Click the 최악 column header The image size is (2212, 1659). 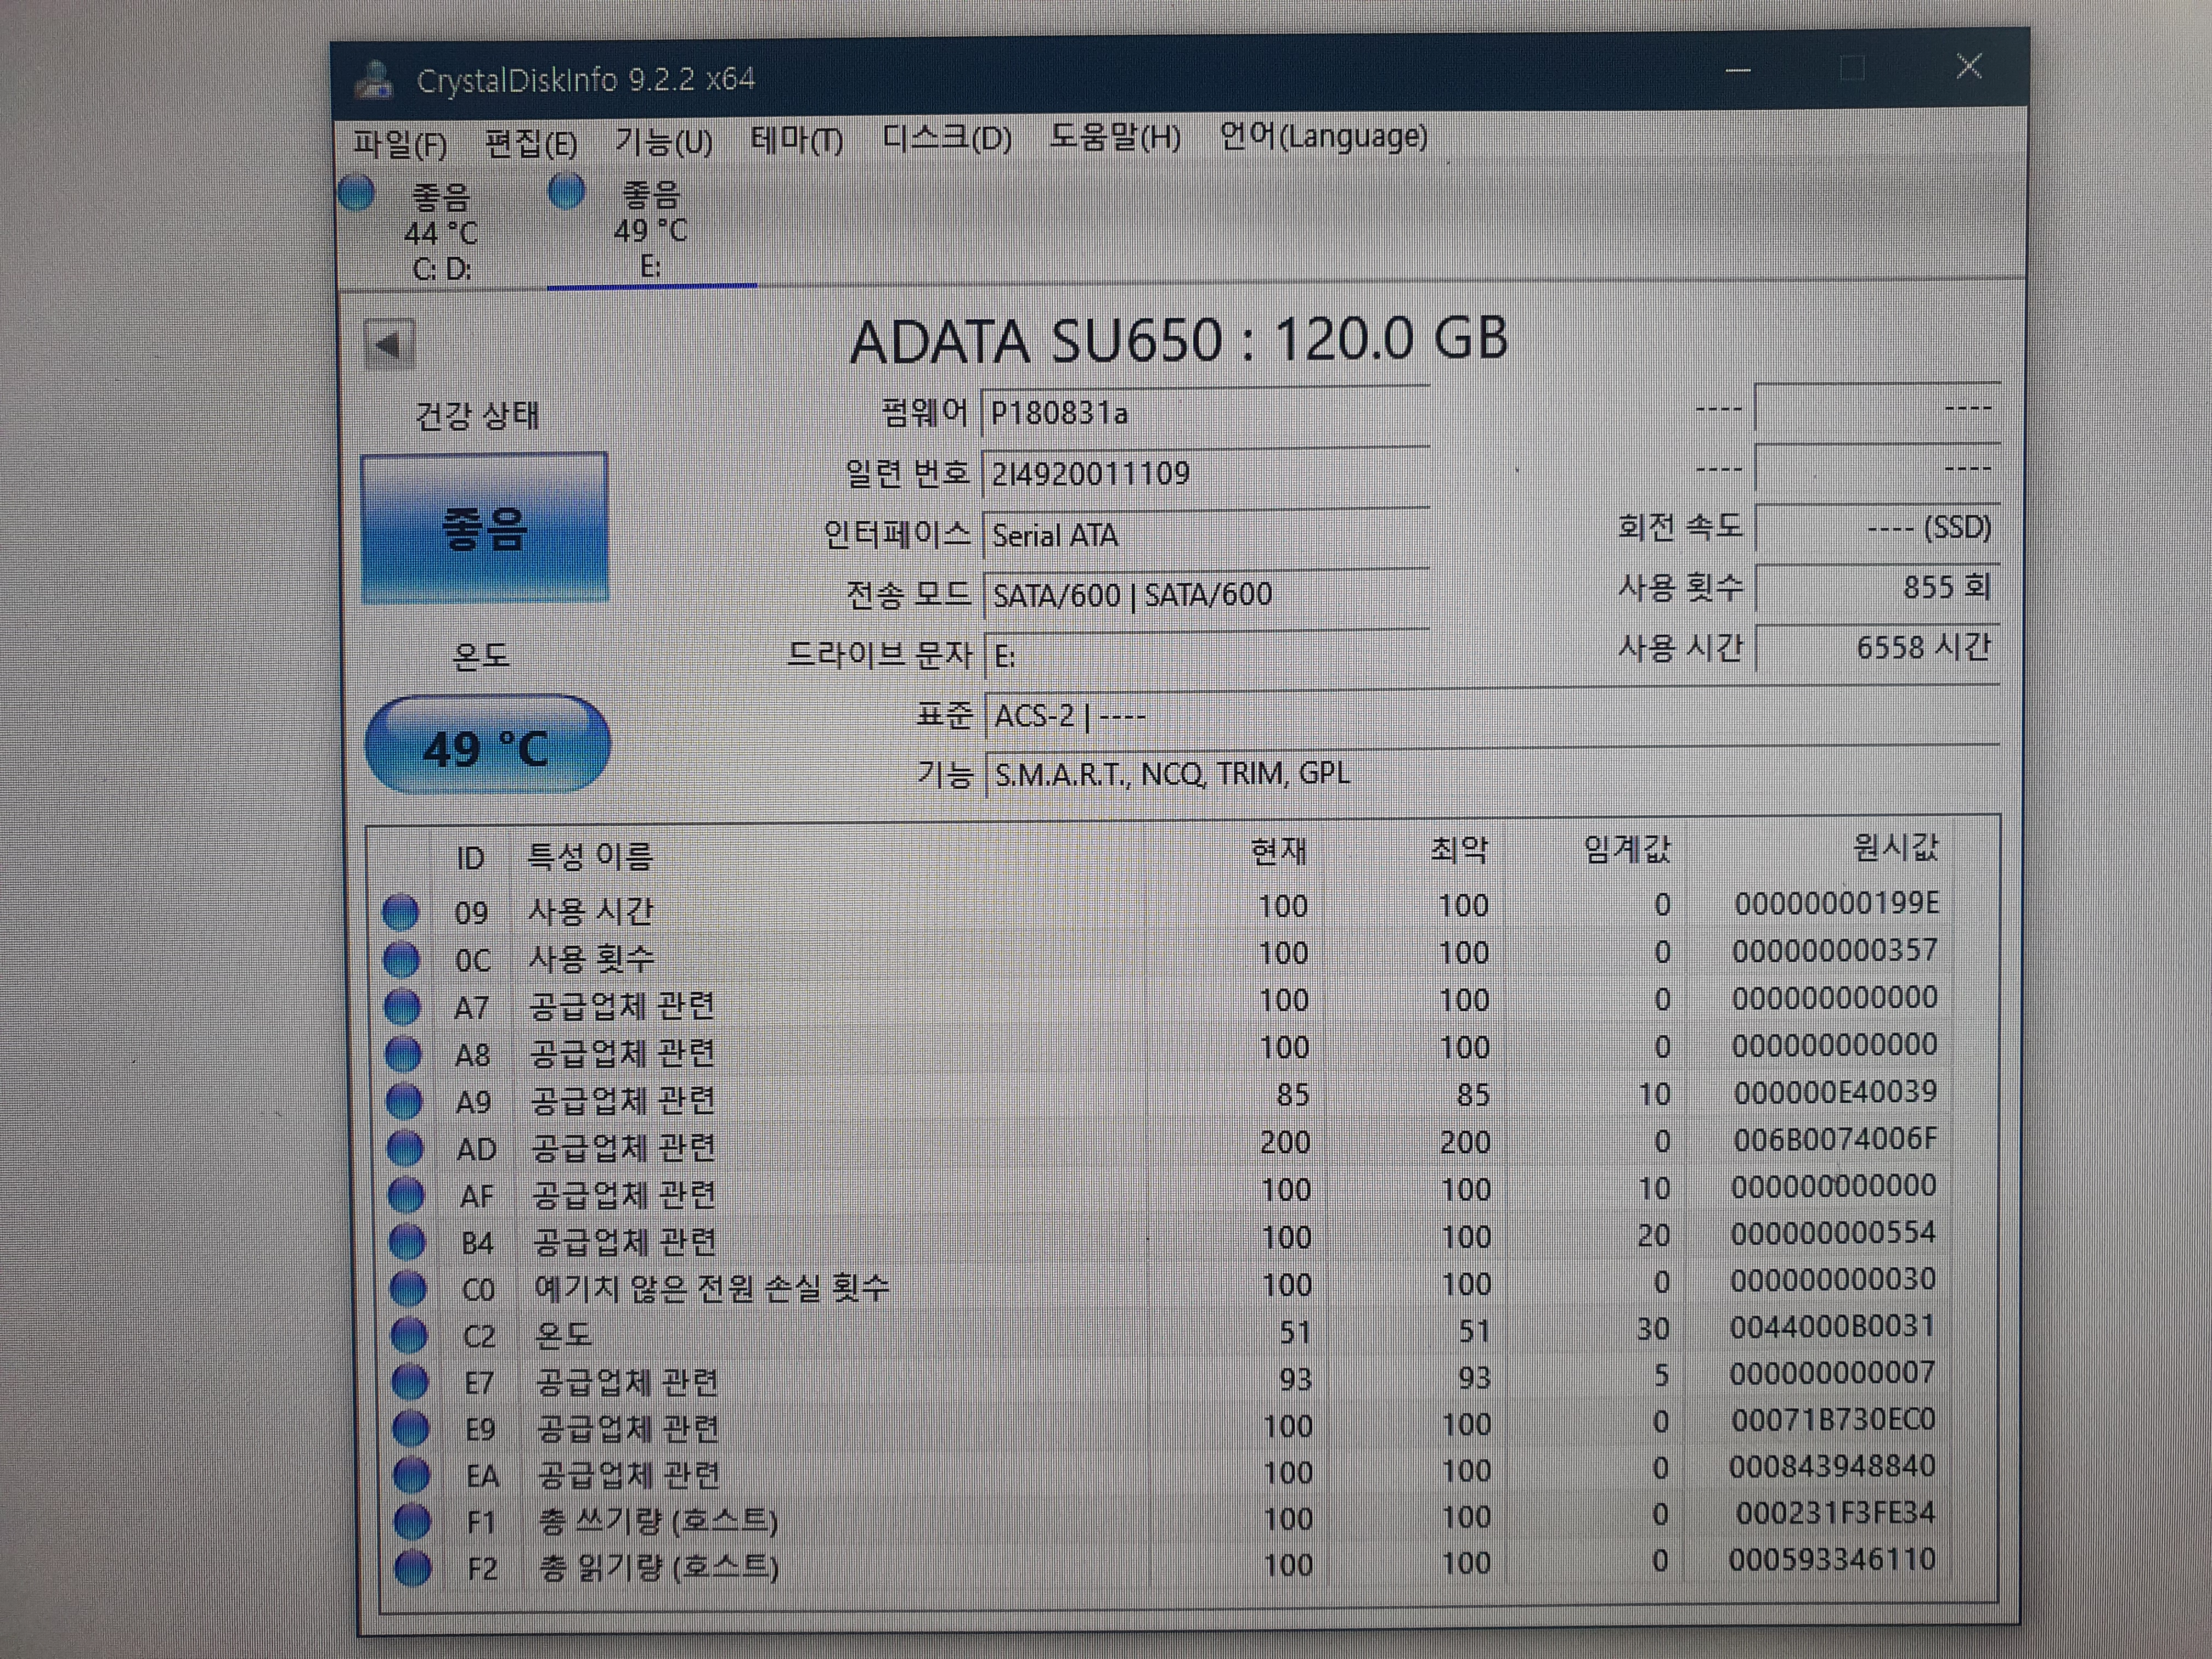(1459, 850)
